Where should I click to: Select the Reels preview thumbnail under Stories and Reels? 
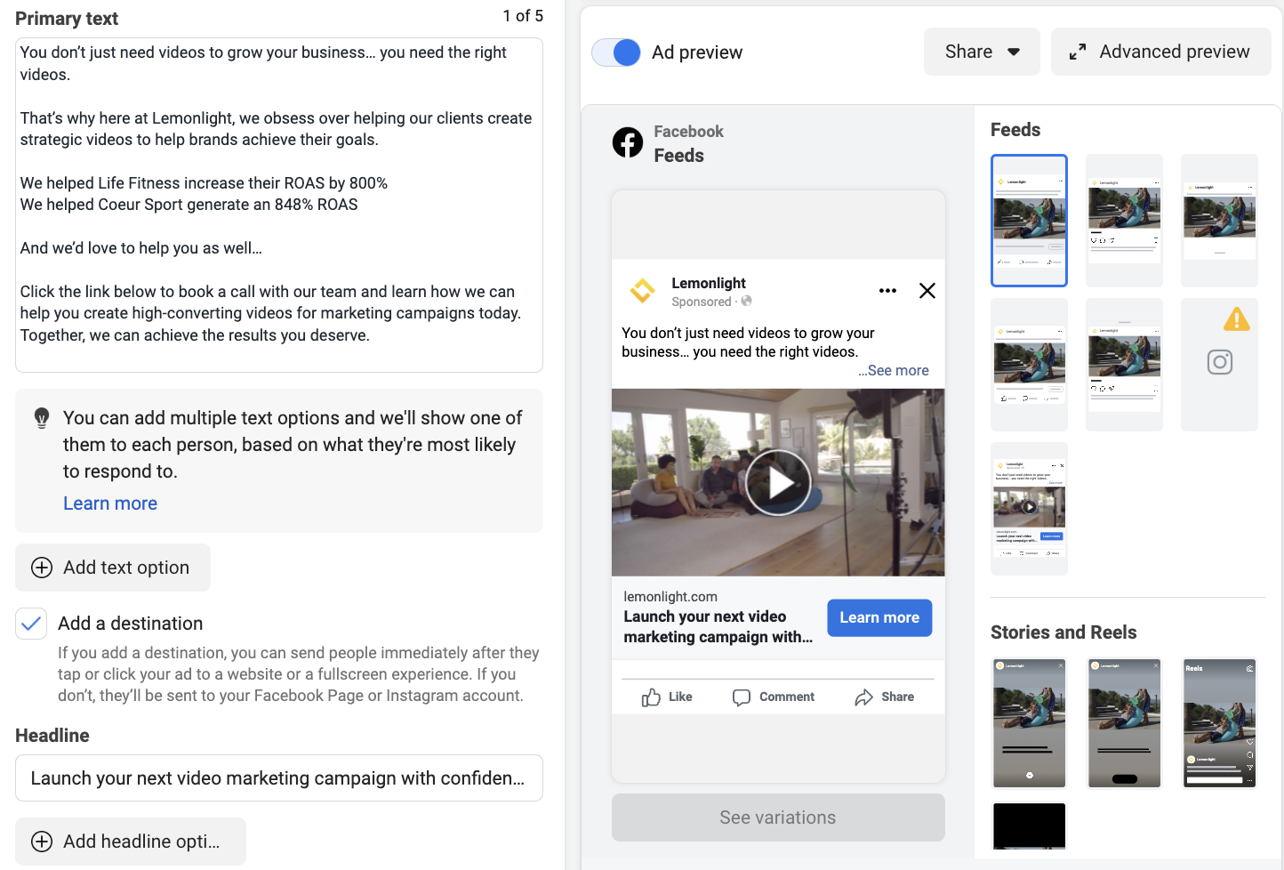(x=1219, y=723)
